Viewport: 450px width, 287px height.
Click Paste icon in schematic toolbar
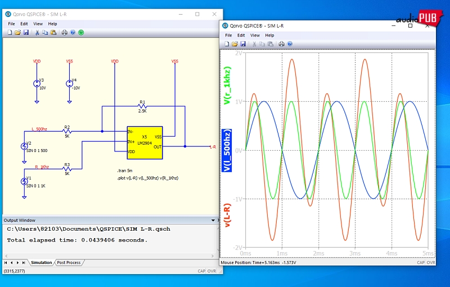53,33
